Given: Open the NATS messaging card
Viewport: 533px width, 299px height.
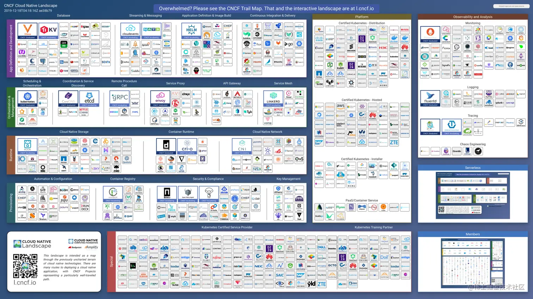Looking at the screenshot, I should pyautogui.click(x=152, y=31).
